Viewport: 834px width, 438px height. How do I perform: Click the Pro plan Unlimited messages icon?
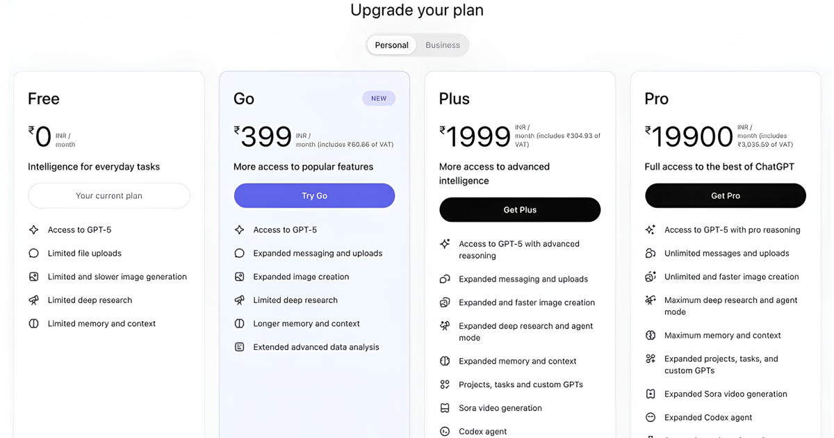[x=651, y=254]
